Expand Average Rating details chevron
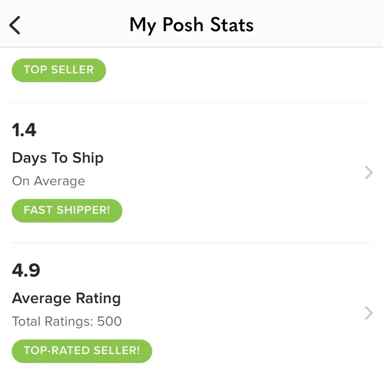Viewport: 383px width, 383px height. click(369, 313)
